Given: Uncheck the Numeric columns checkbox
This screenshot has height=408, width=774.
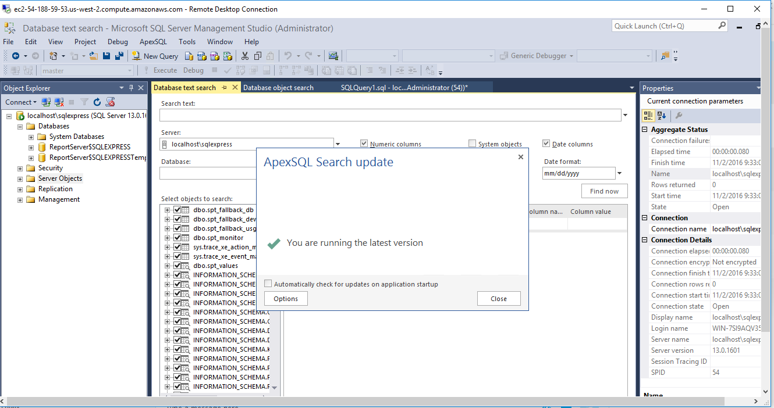Looking at the screenshot, I should coord(364,144).
